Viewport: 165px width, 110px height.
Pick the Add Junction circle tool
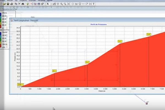(x=73, y=4)
